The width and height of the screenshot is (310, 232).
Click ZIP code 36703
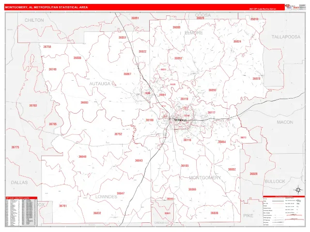(x=33, y=105)
